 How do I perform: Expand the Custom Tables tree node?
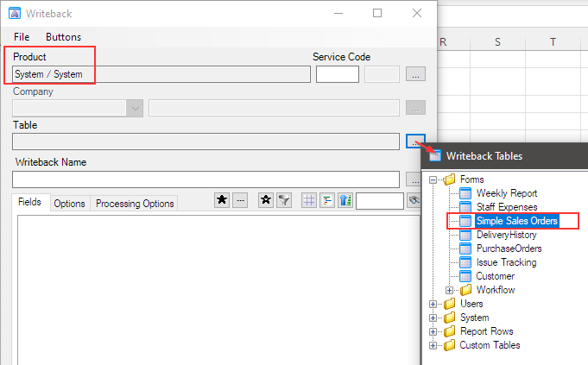433,345
